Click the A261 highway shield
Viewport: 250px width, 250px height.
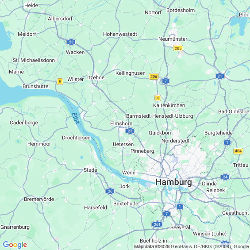(x=157, y=224)
